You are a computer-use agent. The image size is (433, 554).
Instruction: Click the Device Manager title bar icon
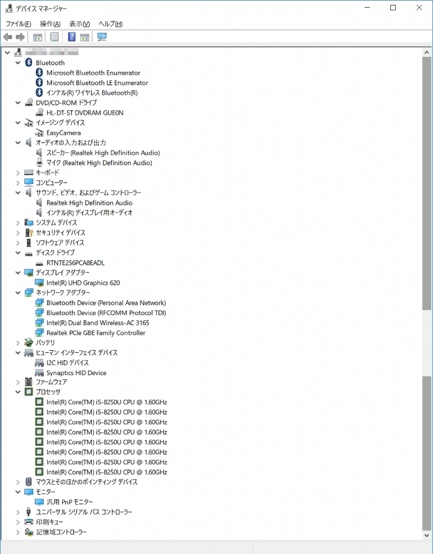[x=9, y=8]
